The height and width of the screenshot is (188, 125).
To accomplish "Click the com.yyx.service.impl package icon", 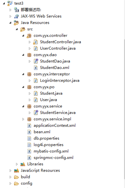I will (29, 119).
